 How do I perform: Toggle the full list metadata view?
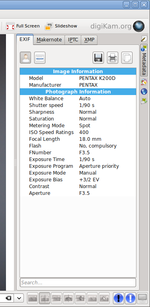(x=40, y=58)
